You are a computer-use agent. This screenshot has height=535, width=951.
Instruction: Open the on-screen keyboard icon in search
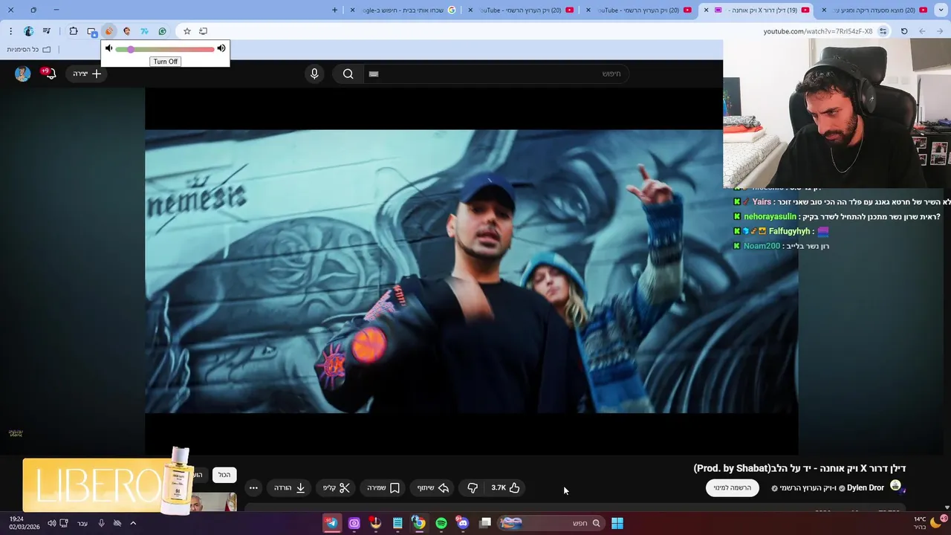[374, 74]
